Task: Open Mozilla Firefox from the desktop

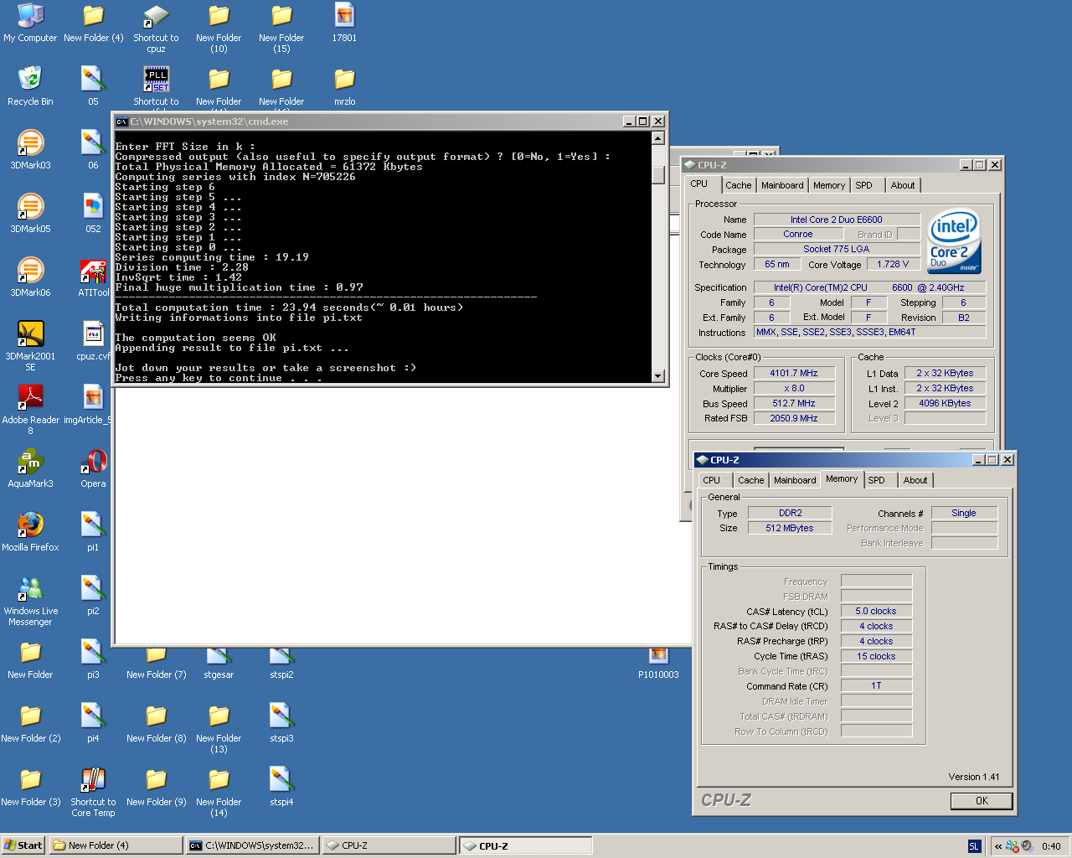Action: pyautogui.click(x=30, y=532)
